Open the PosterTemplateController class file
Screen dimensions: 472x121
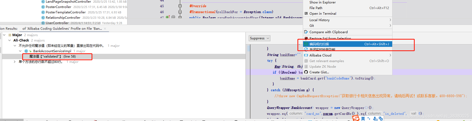pyautogui.click(x=66, y=12)
